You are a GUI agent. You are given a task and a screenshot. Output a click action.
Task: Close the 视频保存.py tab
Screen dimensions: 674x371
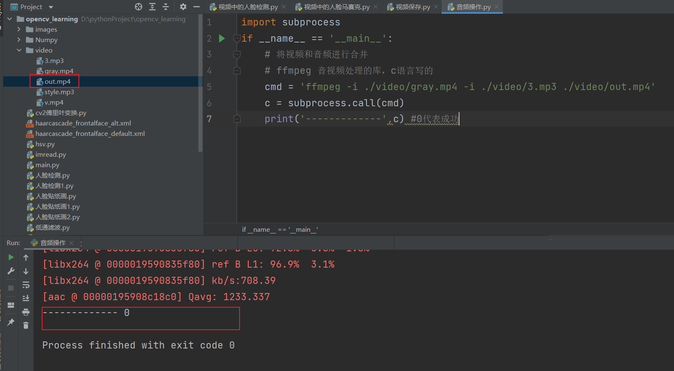(x=436, y=7)
